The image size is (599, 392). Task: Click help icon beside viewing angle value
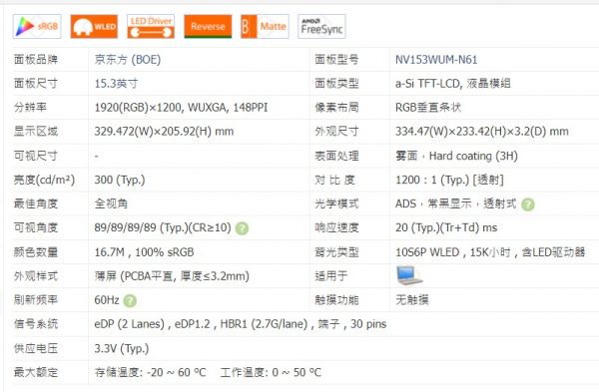click(x=242, y=228)
